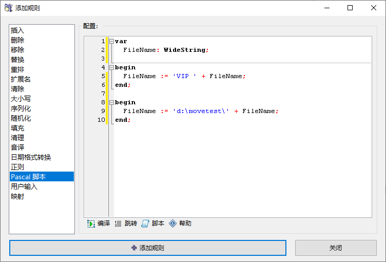Open the Scripts (脚本) menu icon

point(145,223)
